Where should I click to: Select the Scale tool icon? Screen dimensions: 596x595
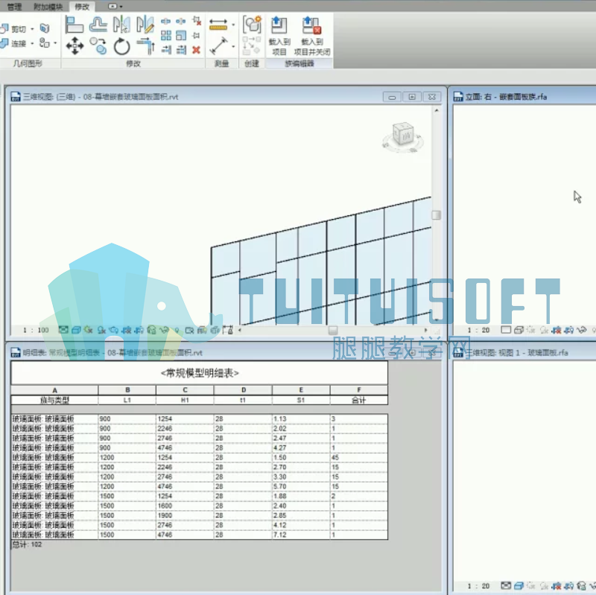pos(181,35)
